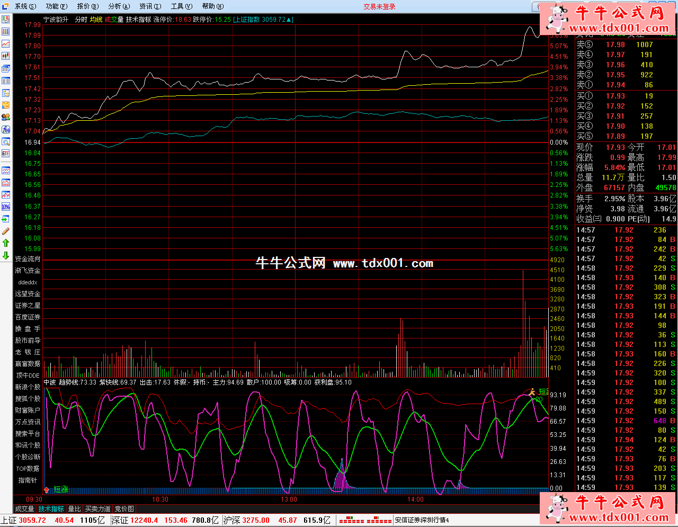Click 顶牛DDE in the left list
The width and height of the screenshot is (678, 527).
tap(28, 376)
